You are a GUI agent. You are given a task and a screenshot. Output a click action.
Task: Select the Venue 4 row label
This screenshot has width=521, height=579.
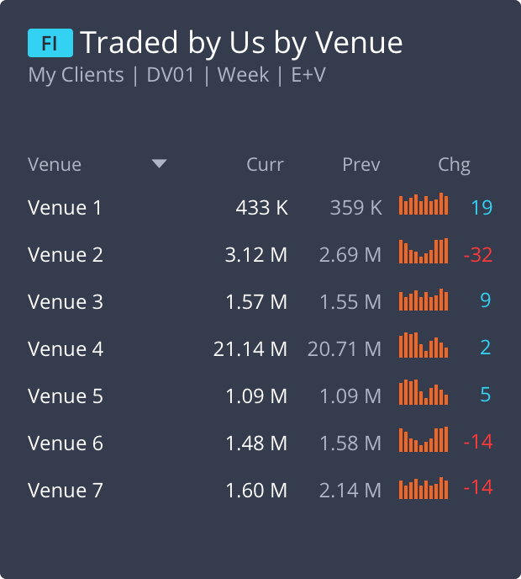pyautogui.click(x=66, y=349)
